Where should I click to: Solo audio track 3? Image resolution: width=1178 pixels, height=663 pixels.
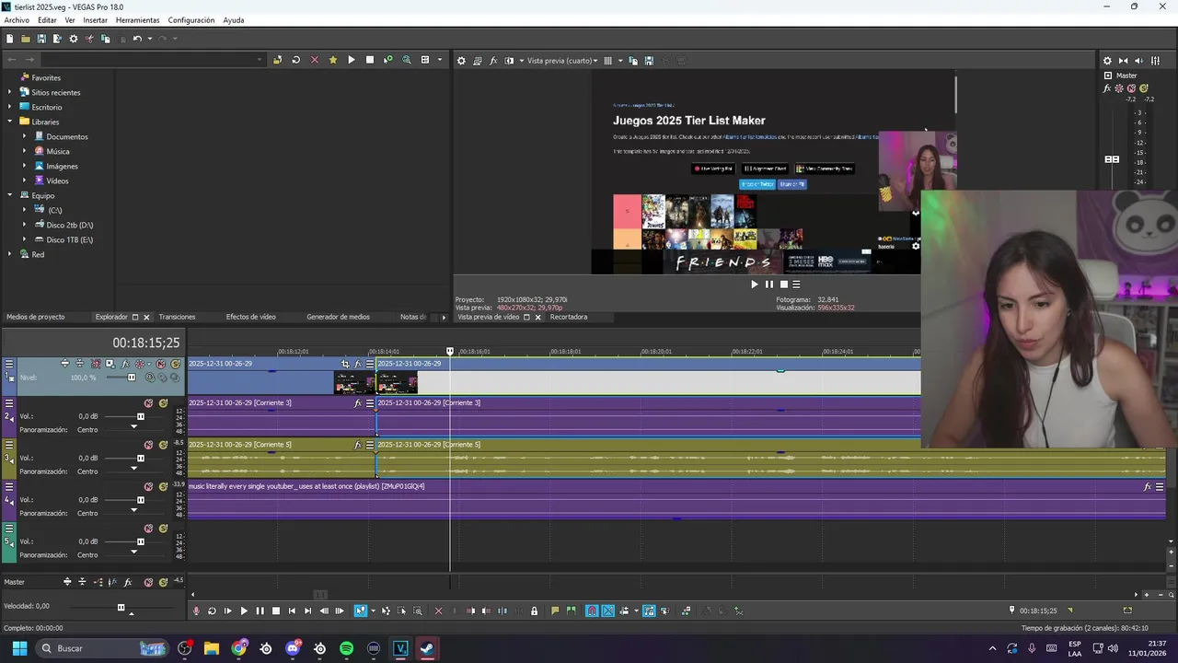[163, 445]
